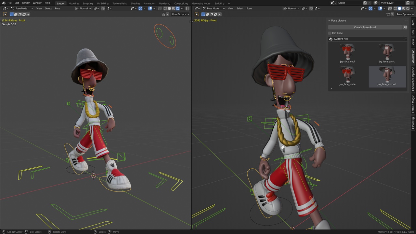Switch to the Animation workspace tab
The height and width of the screenshot is (234, 416).
point(149,3)
